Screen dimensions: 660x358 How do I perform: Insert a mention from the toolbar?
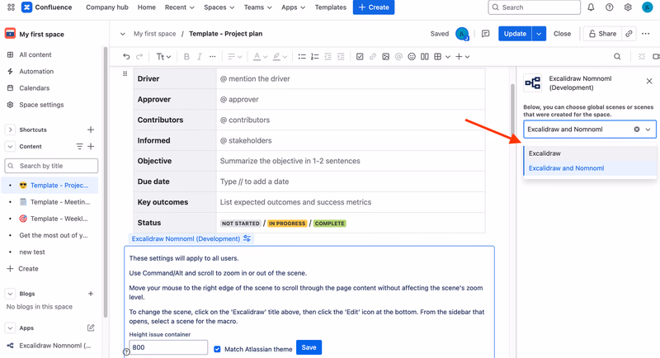click(398, 56)
